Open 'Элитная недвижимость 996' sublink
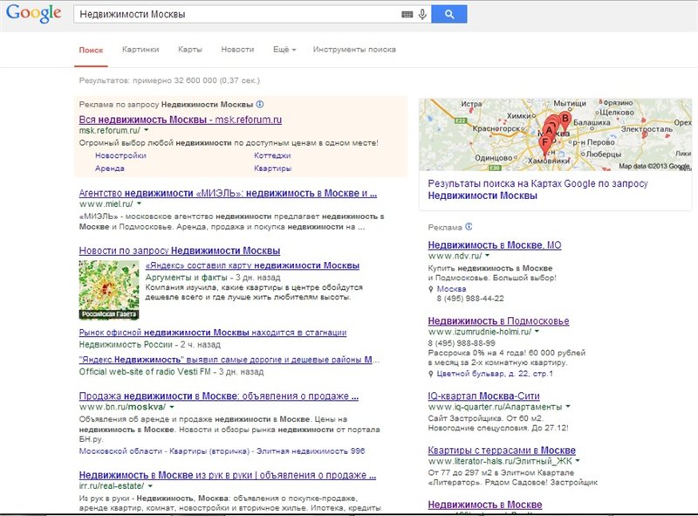The height and width of the screenshot is (516, 698). 311,451
